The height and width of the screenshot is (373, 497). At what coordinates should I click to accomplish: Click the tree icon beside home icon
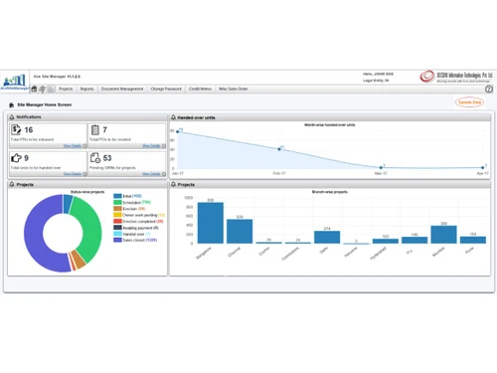tap(43, 89)
